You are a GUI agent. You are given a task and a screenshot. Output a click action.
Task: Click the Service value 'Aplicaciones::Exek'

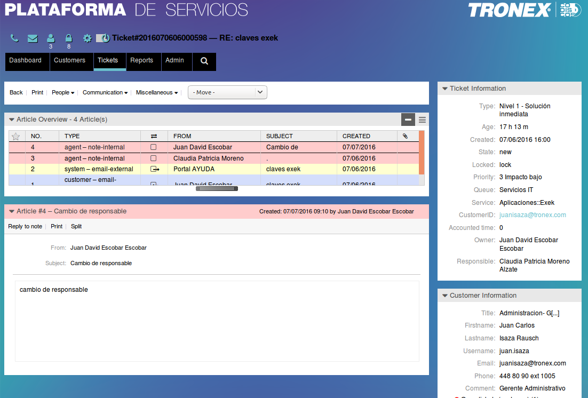(x=527, y=203)
